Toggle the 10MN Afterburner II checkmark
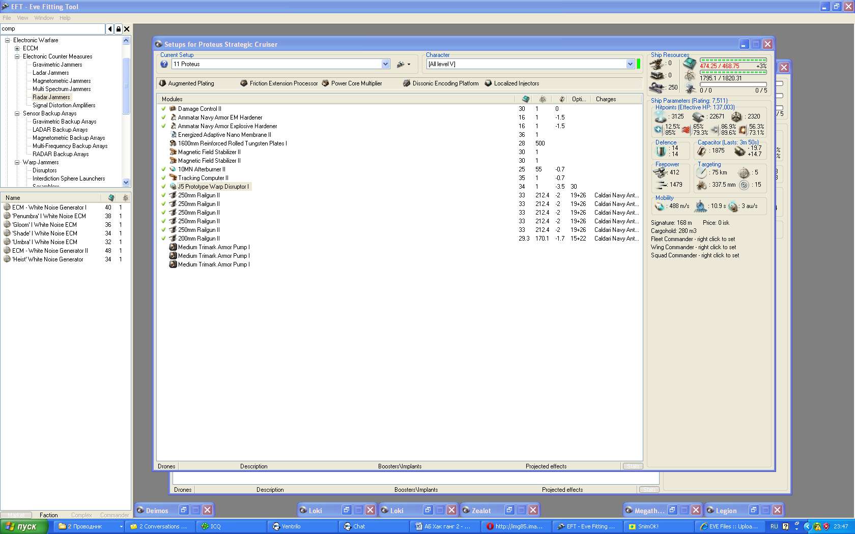 tap(163, 169)
